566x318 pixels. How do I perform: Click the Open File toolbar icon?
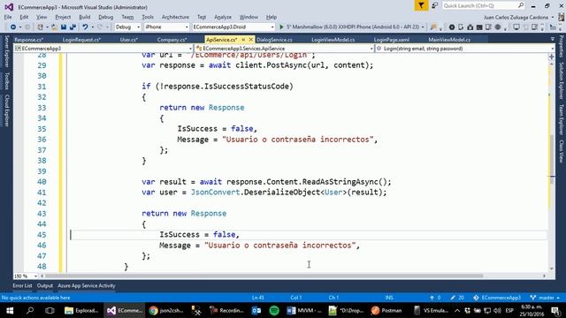(x=54, y=27)
